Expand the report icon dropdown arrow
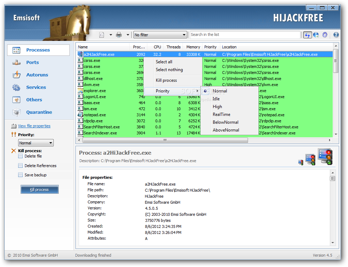Viewport: 348px width, 267px height. pos(111,35)
